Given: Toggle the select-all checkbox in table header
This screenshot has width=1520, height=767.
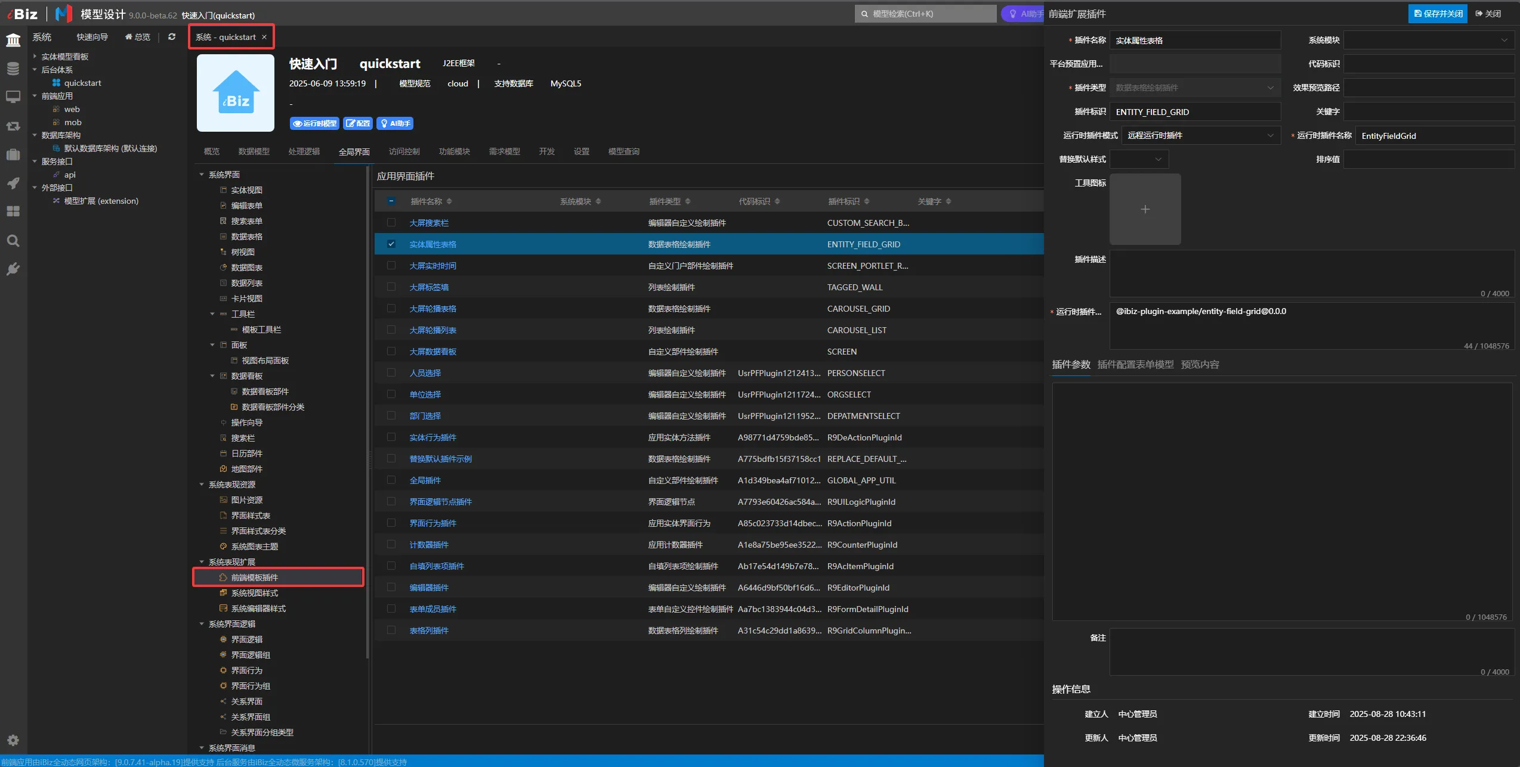Looking at the screenshot, I should 391,201.
